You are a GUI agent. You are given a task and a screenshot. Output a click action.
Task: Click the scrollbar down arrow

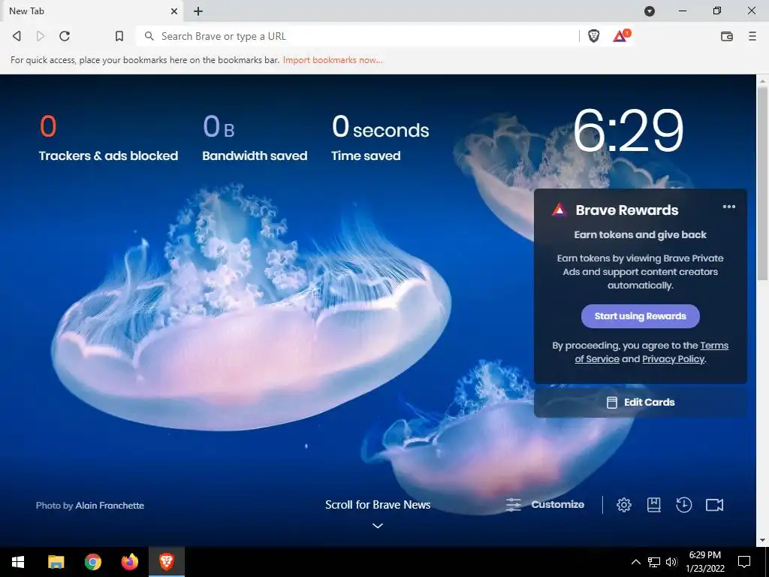click(x=762, y=540)
